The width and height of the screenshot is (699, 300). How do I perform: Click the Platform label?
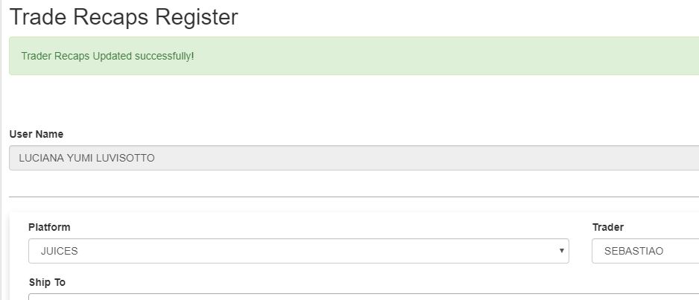pyautogui.click(x=49, y=227)
